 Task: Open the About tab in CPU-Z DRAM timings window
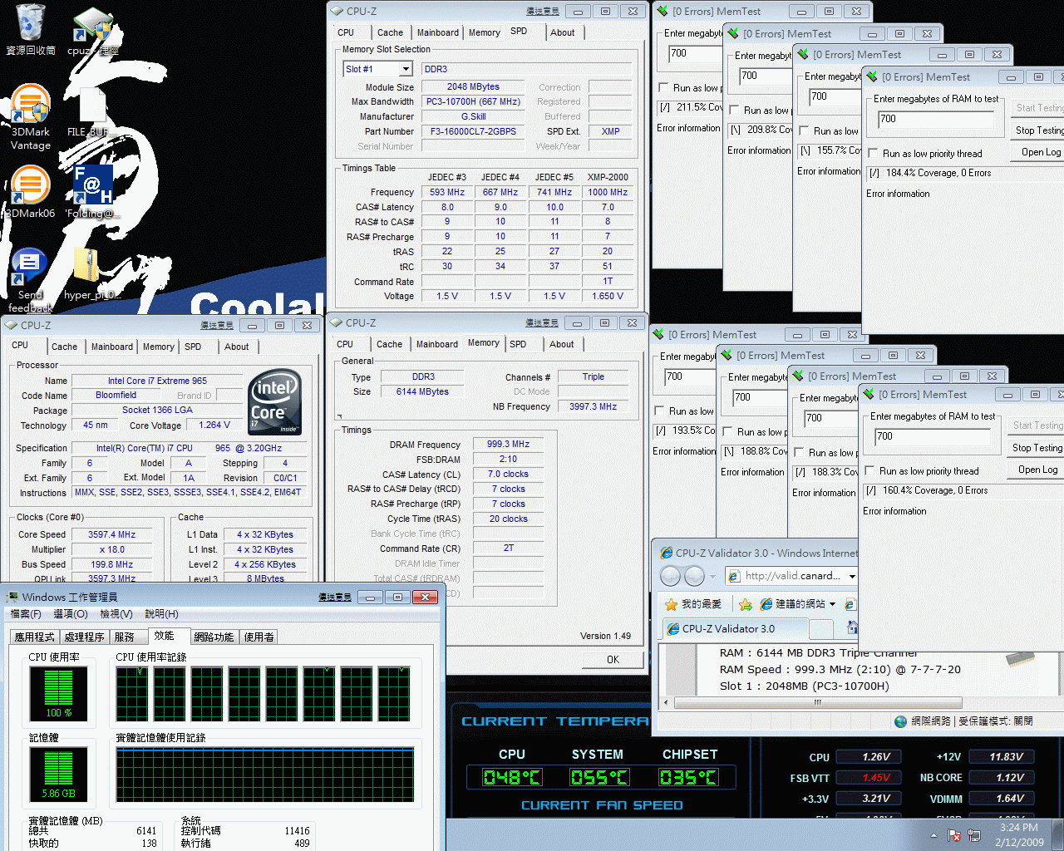[x=562, y=344]
